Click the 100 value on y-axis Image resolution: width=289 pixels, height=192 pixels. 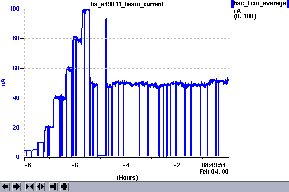[14, 9]
